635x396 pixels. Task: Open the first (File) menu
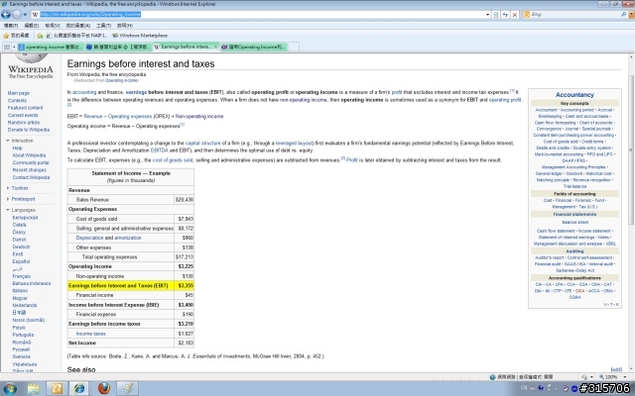click(x=11, y=26)
